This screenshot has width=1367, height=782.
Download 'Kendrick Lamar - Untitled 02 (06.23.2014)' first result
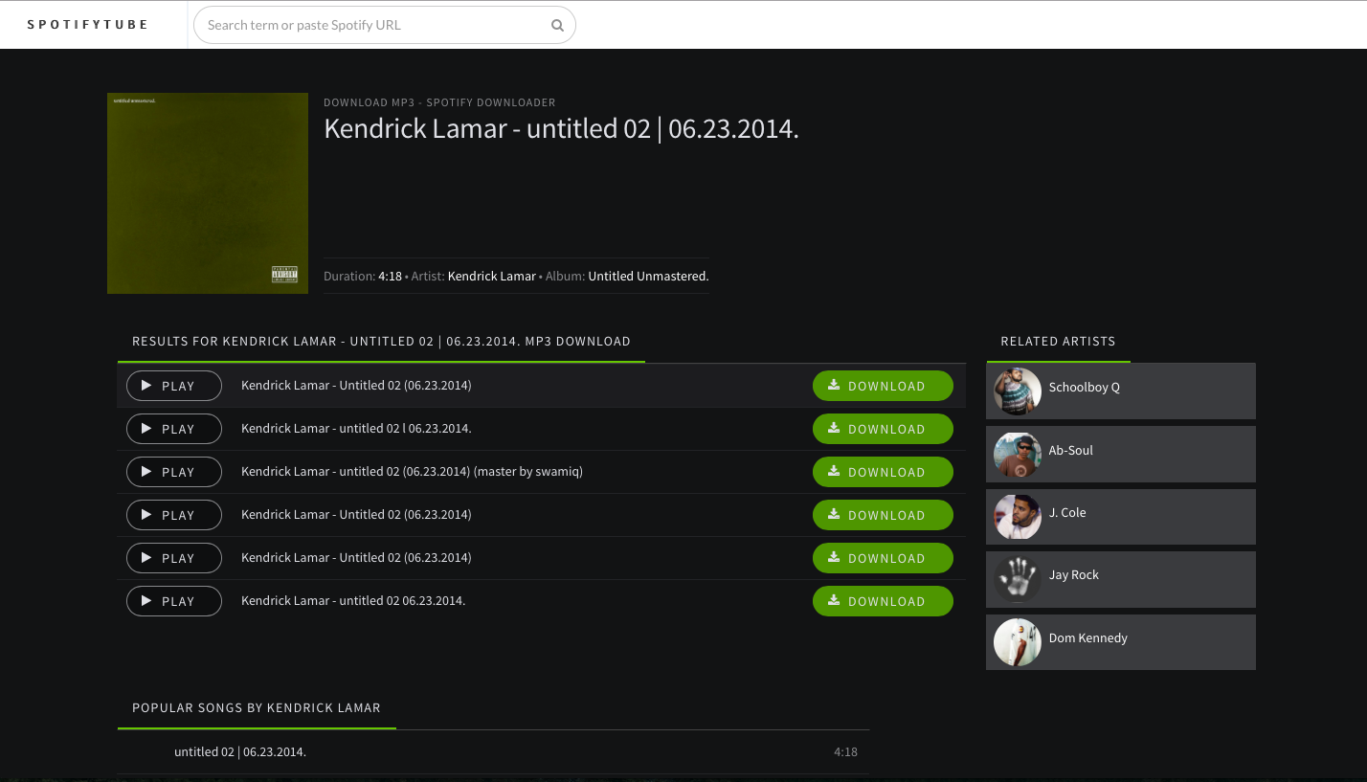883,385
